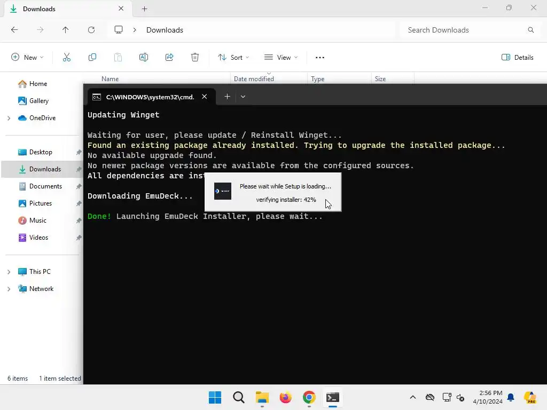Show hidden tray icons chevron
547x410 pixels.
point(413,397)
